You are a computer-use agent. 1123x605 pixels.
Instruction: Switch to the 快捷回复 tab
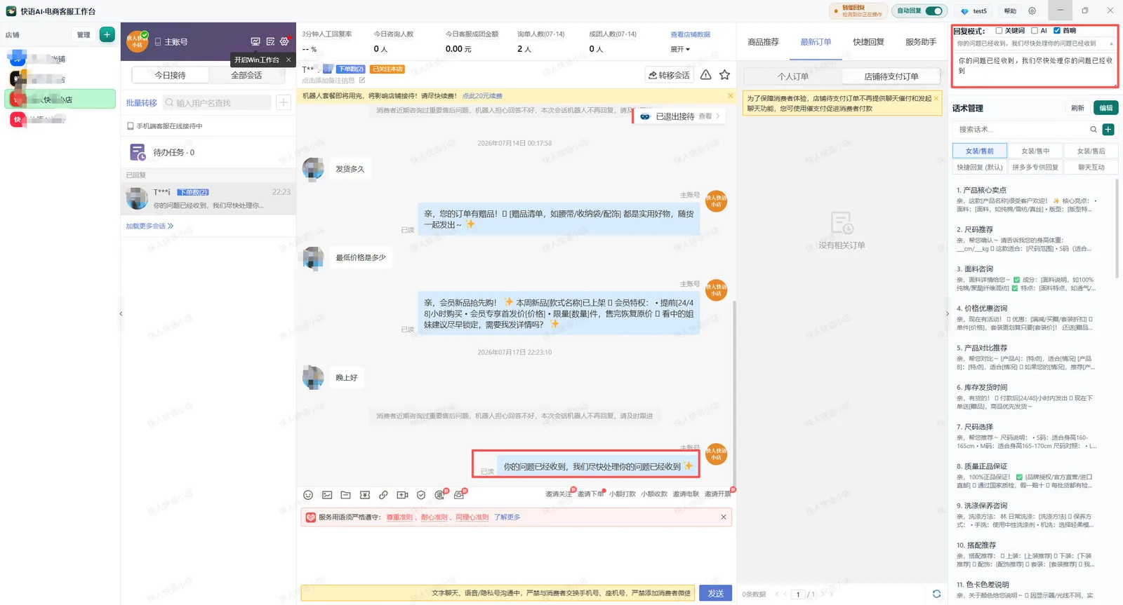(868, 42)
